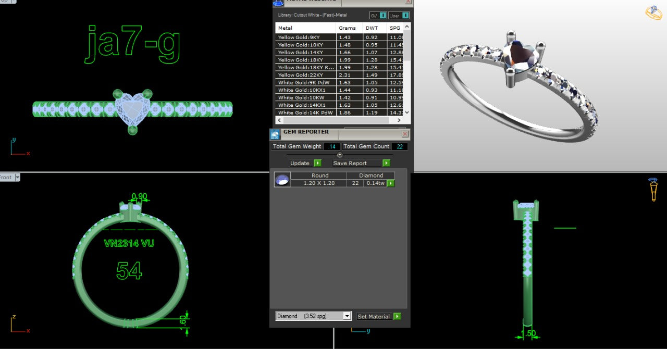The width and height of the screenshot is (667, 349).
Task: Click the Front viewport title label
Action: point(6,178)
